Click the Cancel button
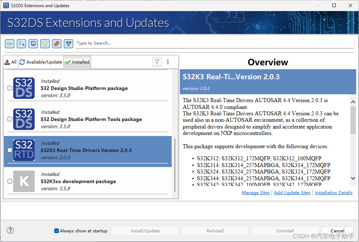 pos(338,231)
